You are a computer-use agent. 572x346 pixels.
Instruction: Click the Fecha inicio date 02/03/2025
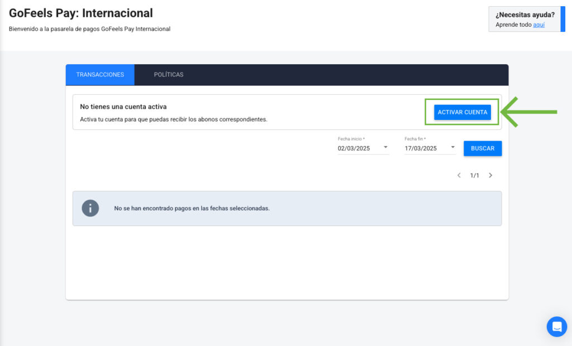354,148
